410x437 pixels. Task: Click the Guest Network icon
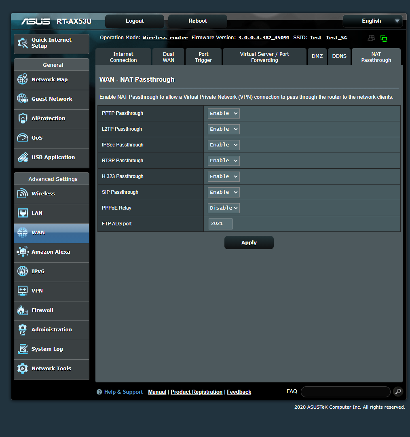23,99
